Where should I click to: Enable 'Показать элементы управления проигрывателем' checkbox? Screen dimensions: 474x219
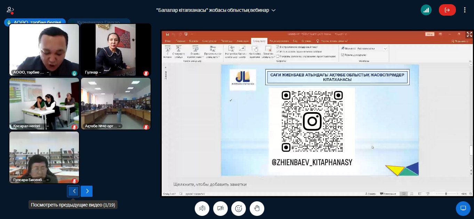278,56
